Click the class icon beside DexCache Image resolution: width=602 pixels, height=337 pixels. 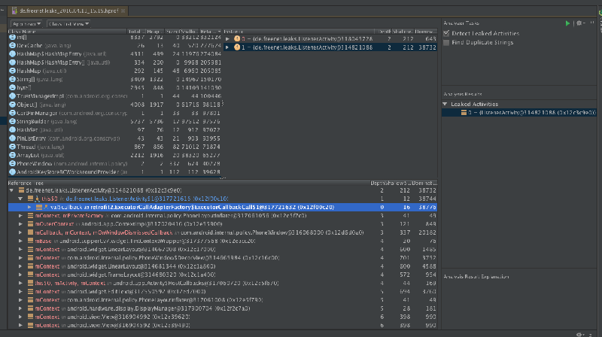pyautogui.click(x=12, y=45)
